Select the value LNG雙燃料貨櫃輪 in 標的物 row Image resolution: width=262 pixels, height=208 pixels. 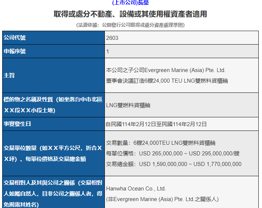(x=128, y=105)
